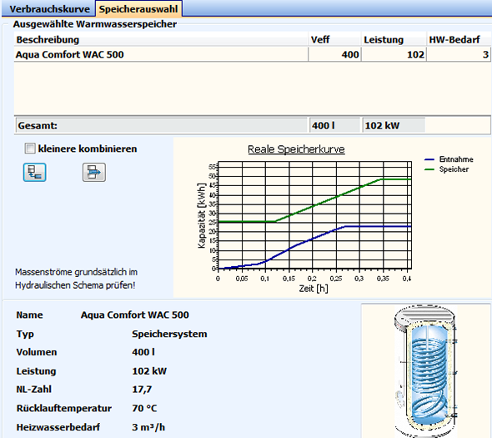Click the Reale Speicherkurve chart title
Viewport: 492px width, 438px height.
[296, 149]
